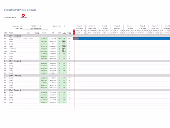
Task: Select the Week 1 header in Gantt
Action: 79,26
